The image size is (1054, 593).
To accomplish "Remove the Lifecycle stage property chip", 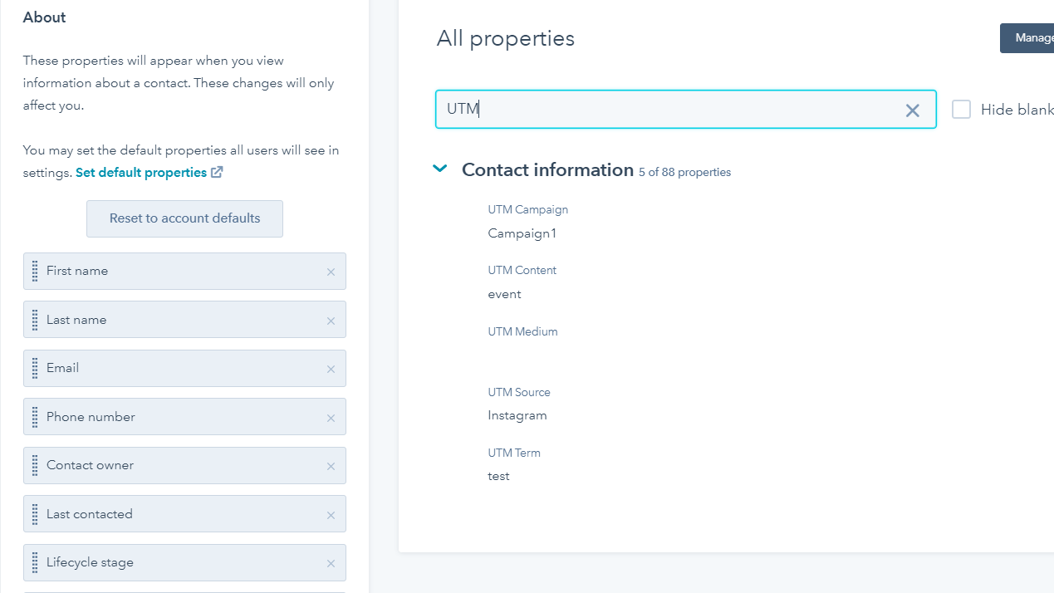I will point(331,562).
